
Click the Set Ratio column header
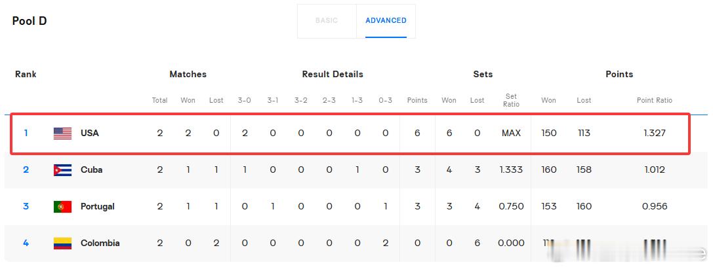pyautogui.click(x=511, y=100)
